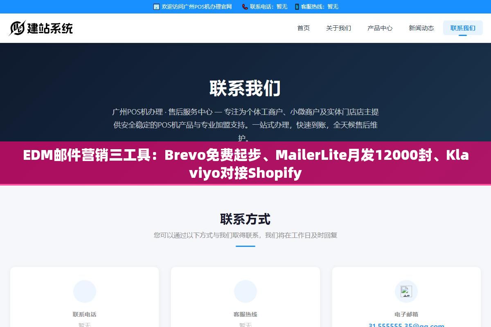Click the 广州POS机办理 hero description paragraph
Image resolution: width=491 pixels, height=327 pixels.
pos(245,125)
